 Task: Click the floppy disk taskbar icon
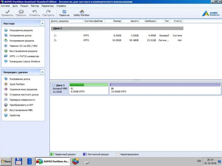(19, 162)
